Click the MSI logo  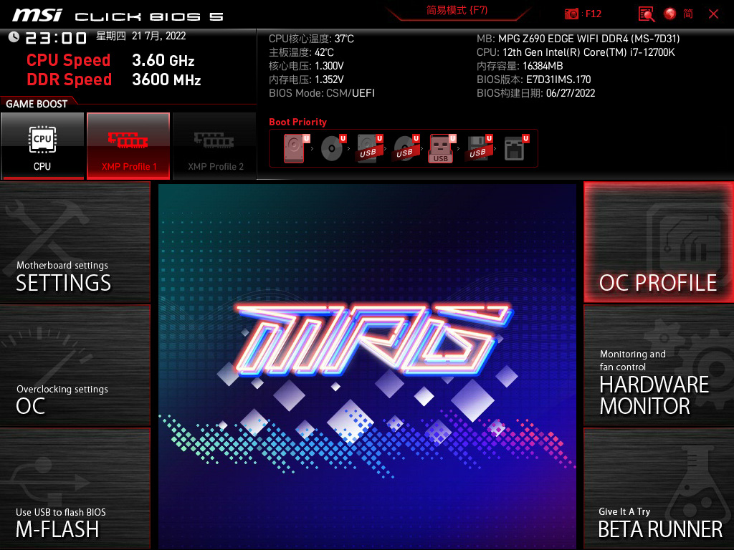coord(37,15)
